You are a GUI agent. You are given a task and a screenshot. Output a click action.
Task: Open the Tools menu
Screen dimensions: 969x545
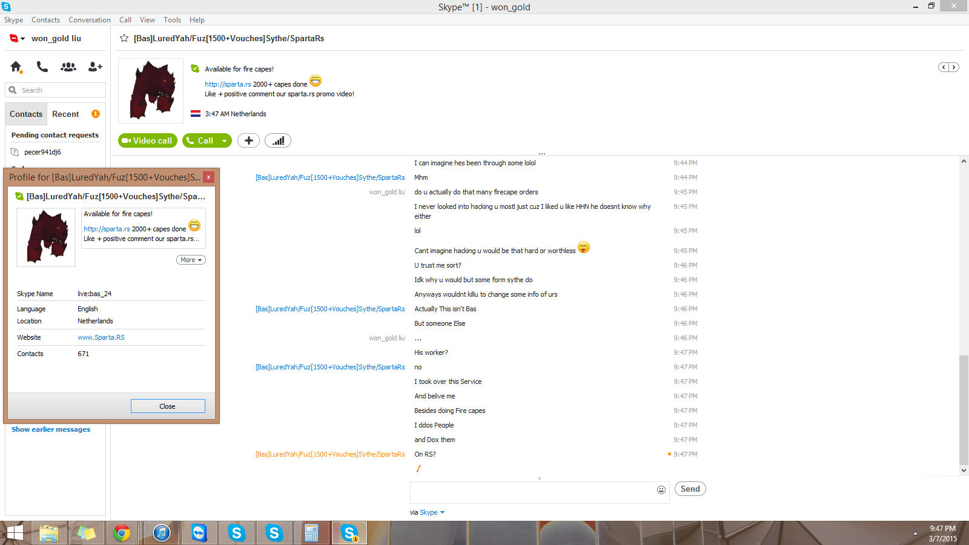tap(172, 20)
